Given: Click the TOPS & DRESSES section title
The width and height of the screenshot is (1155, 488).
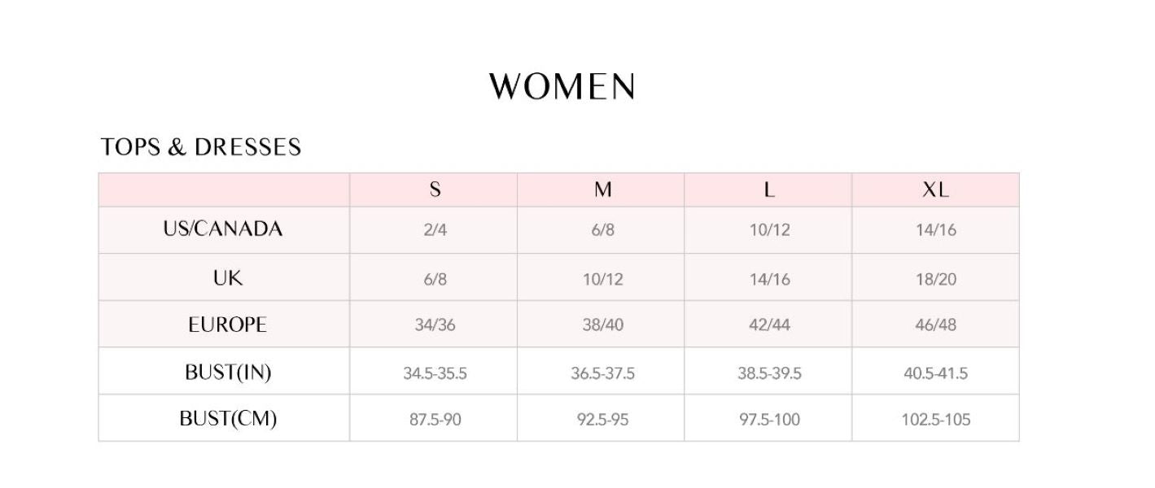Looking at the screenshot, I should click(201, 147).
